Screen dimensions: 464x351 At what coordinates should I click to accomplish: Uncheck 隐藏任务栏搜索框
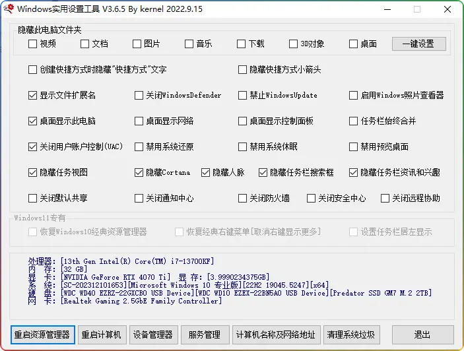coord(263,172)
